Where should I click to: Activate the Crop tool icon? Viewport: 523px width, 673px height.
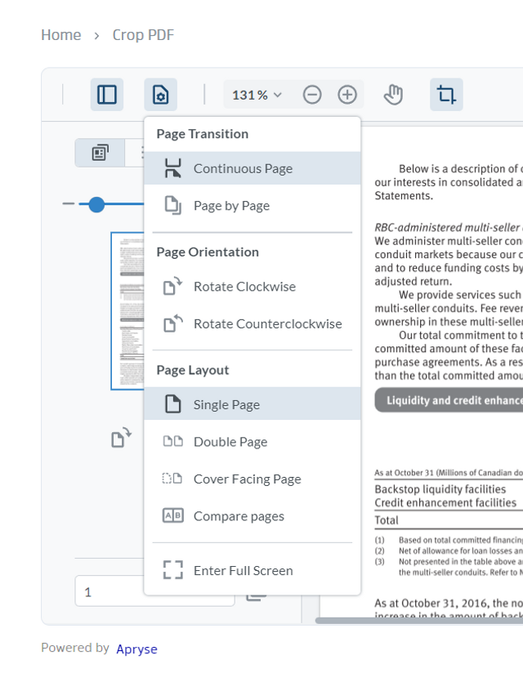tap(446, 95)
